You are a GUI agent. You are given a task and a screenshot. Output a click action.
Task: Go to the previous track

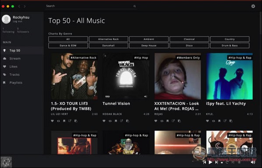click(x=205, y=162)
